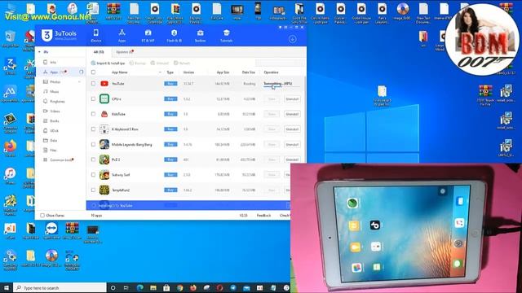This screenshot has height=293, width=522.
Task: Open the Windows Start menu
Action: click(7, 287)
